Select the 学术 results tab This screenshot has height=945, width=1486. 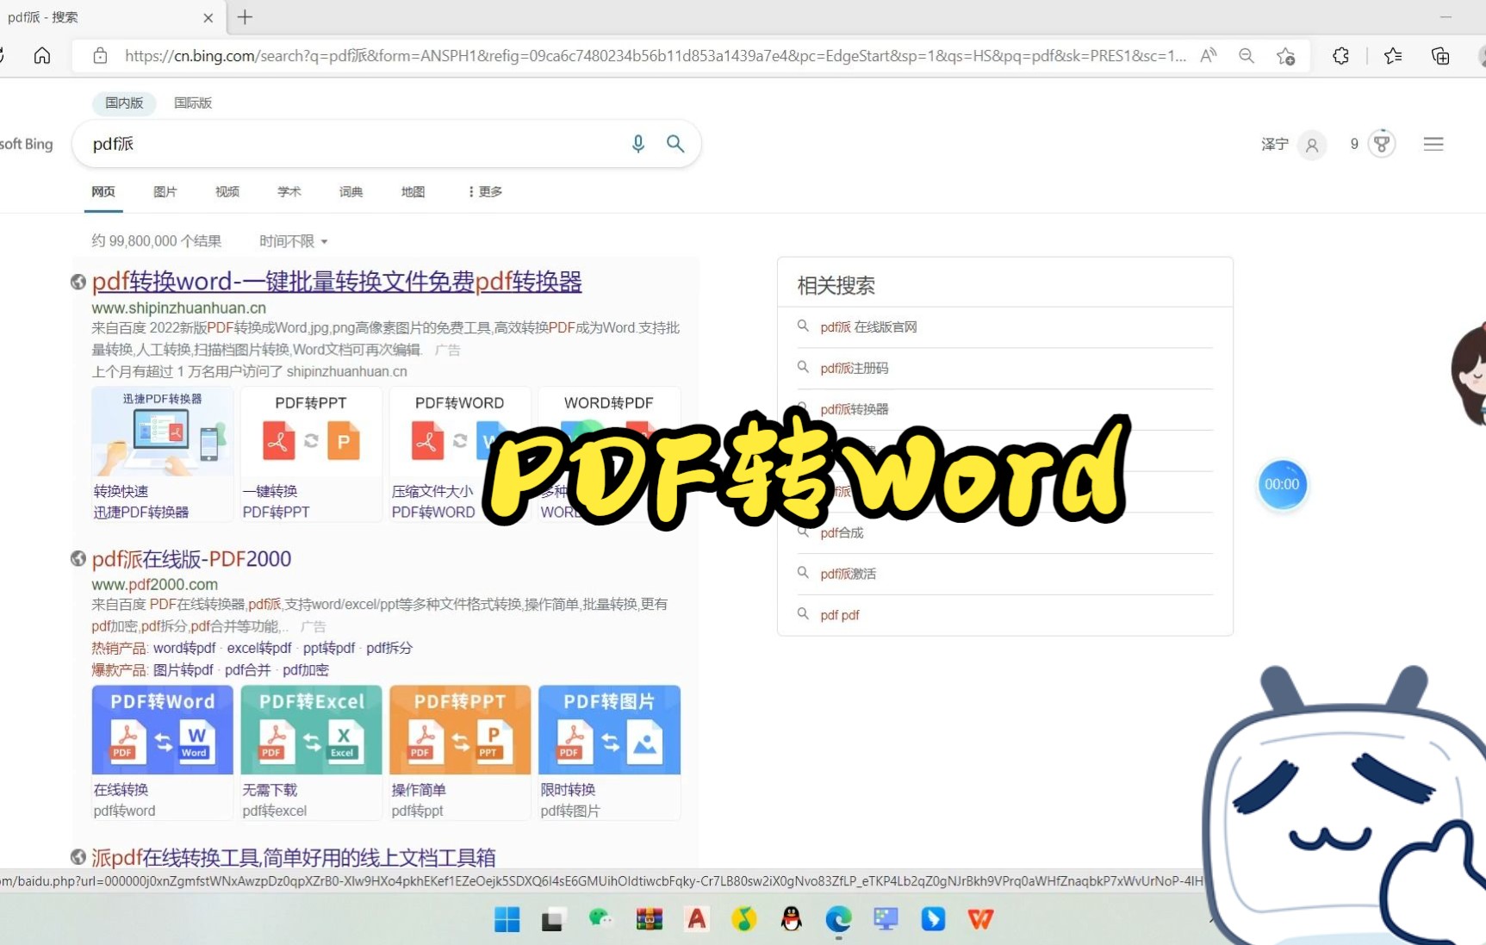(x=289, y=191)
